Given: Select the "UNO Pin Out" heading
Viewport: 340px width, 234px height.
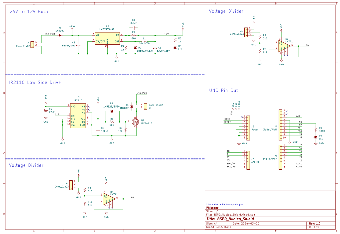Looking at the screenshot, I should point(224,90).
